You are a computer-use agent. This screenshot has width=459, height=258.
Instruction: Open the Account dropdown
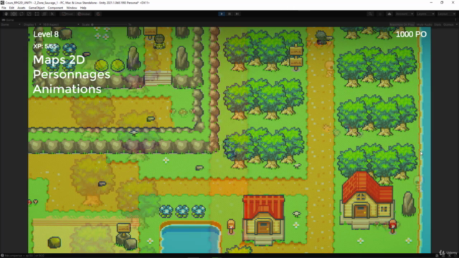pyautogui.click(x=404, y=14)
